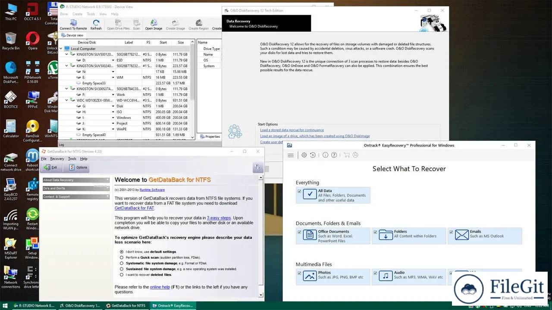
Task: Open GetDataBack for FAT link
Action: pyautogui.click(x=135, y=208)
